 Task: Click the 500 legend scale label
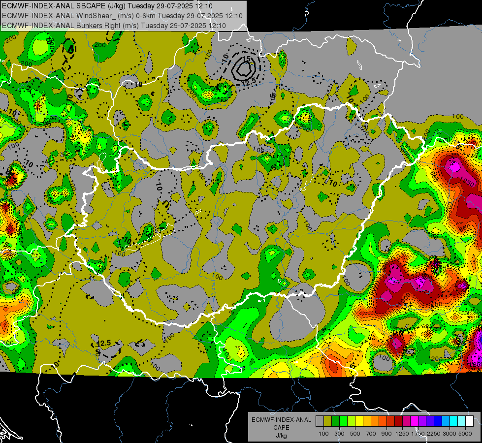click(355, 434)
